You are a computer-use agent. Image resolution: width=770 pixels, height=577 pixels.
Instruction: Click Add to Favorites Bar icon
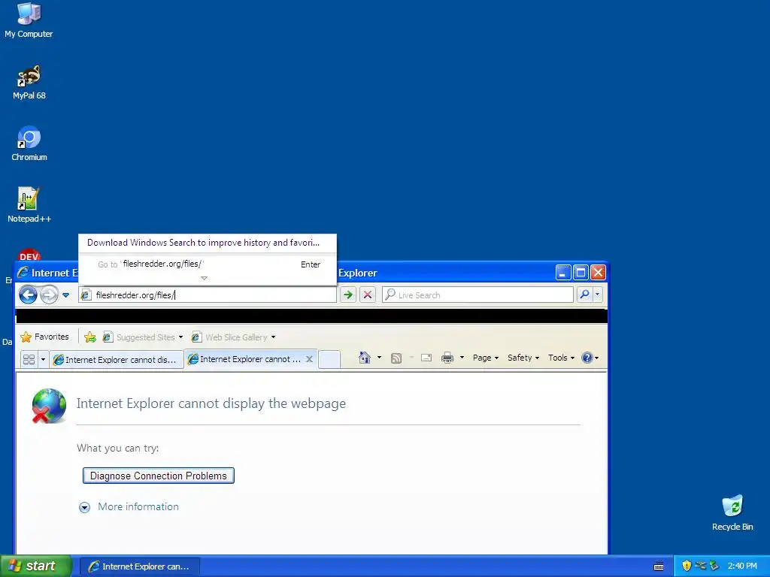[x=90, y=337]
